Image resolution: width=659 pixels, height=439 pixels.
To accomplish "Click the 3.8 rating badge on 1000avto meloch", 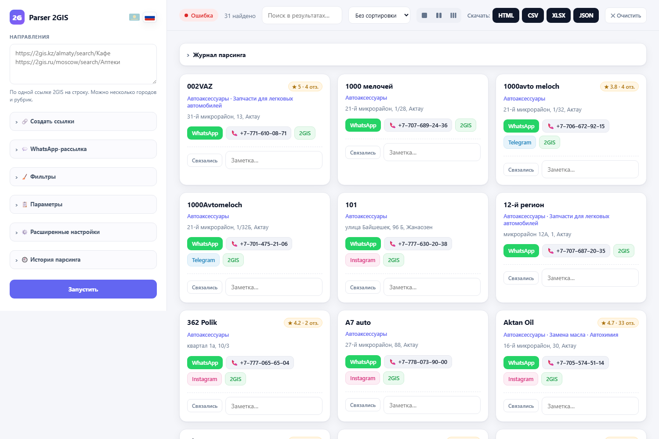I will [619, 87].
